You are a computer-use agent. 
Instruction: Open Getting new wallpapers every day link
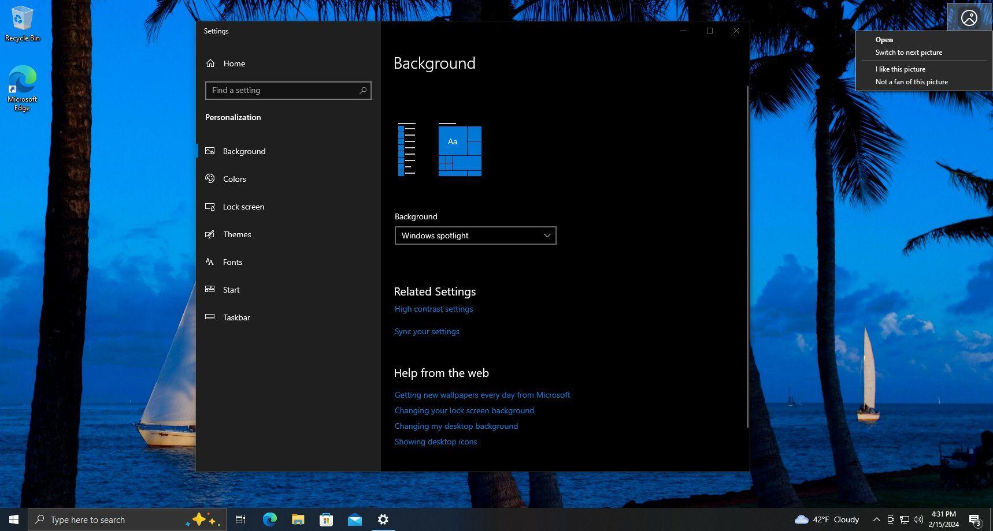point(482,395)
